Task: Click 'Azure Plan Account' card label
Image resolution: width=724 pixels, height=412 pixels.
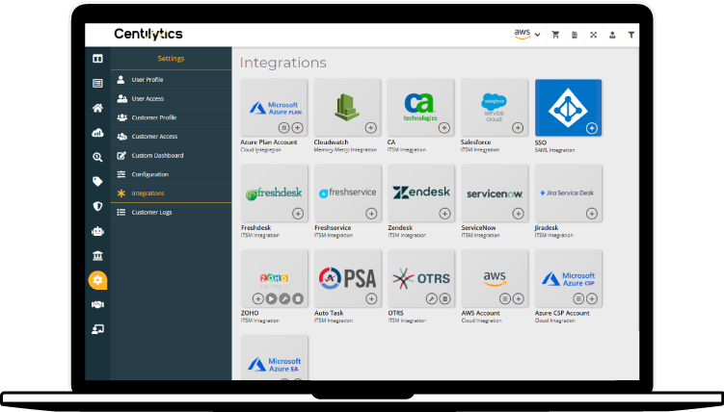Action: click(x=269, y=142)
